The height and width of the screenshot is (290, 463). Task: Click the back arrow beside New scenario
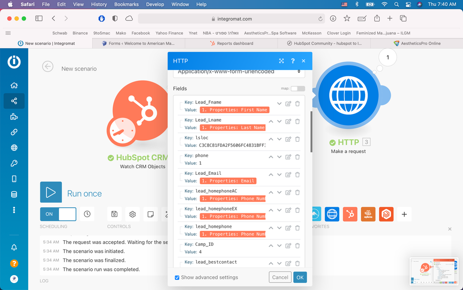tap(47, 66)
